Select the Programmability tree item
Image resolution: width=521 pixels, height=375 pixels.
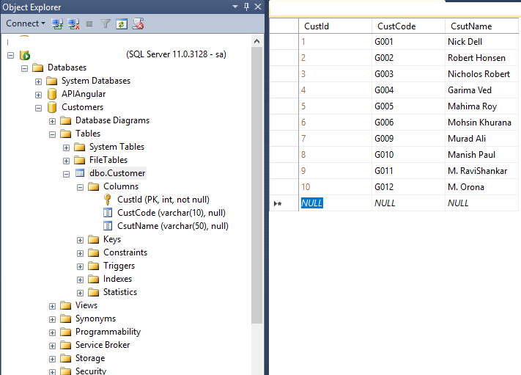click(x=108, y=332)
